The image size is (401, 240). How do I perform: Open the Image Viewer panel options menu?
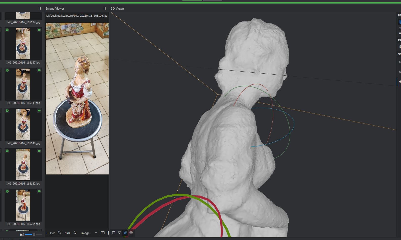click(x=105, y=9)
